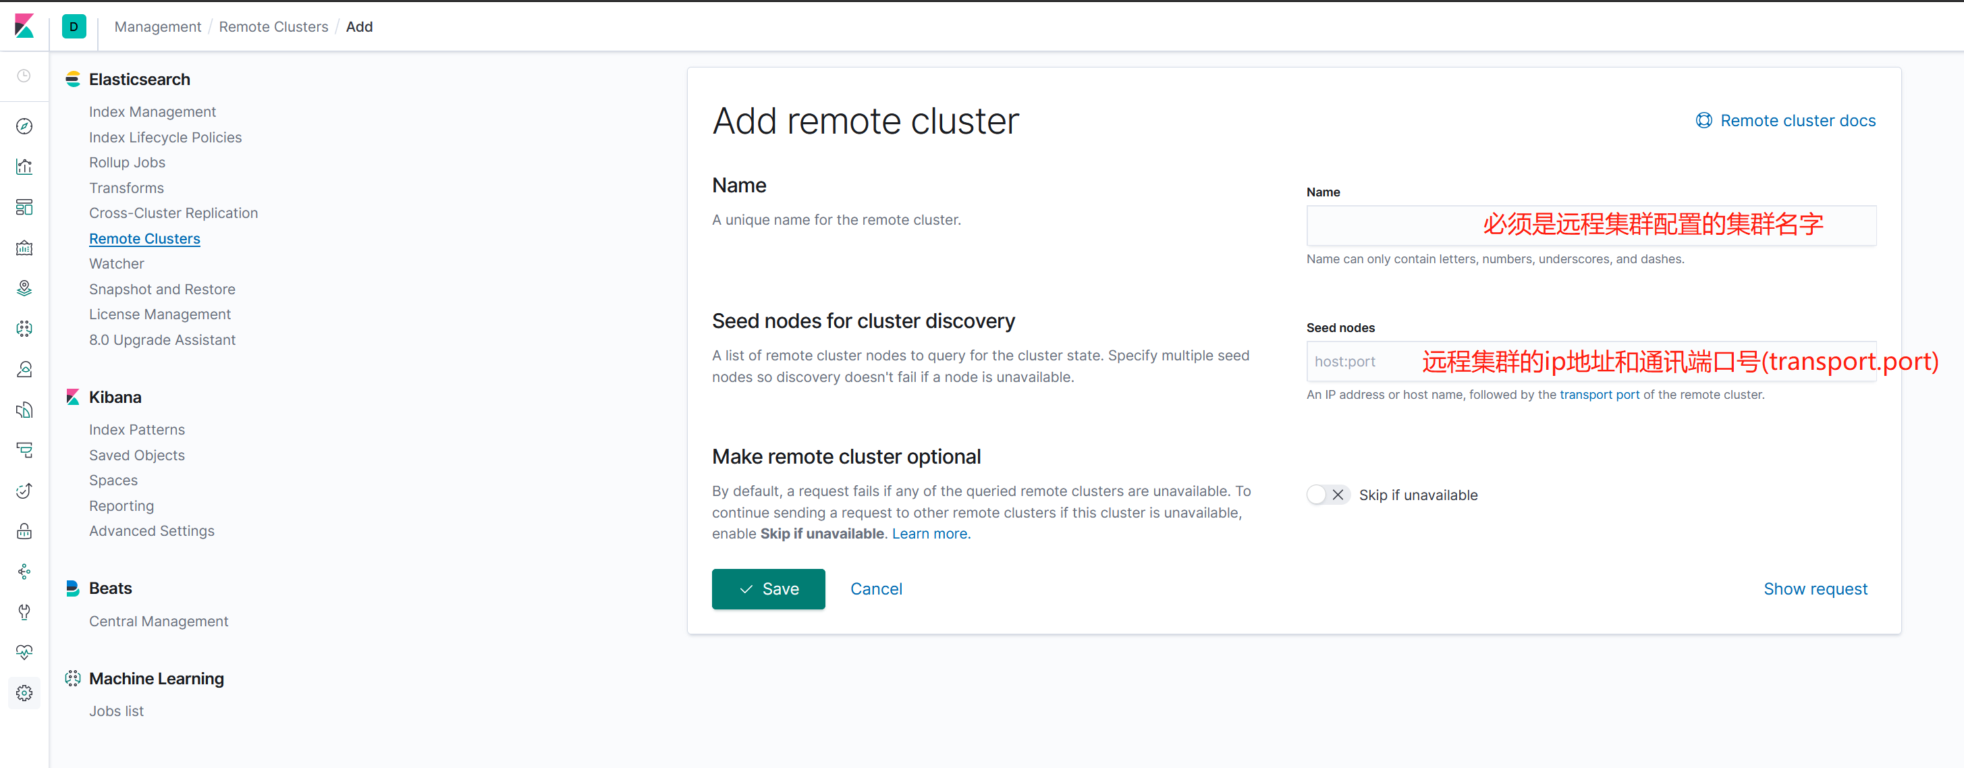Open Machine Learning sidebar icon

tap(24, 329)
